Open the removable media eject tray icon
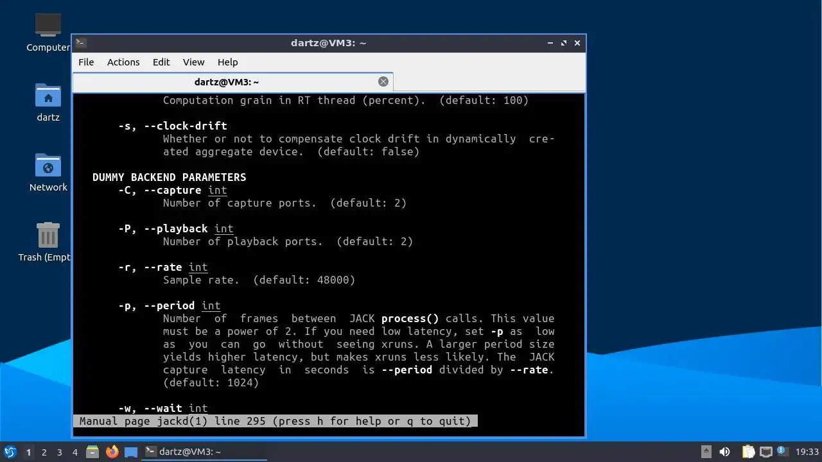The height and width of the screenshot is (462, 822). (x=706, y=452)
